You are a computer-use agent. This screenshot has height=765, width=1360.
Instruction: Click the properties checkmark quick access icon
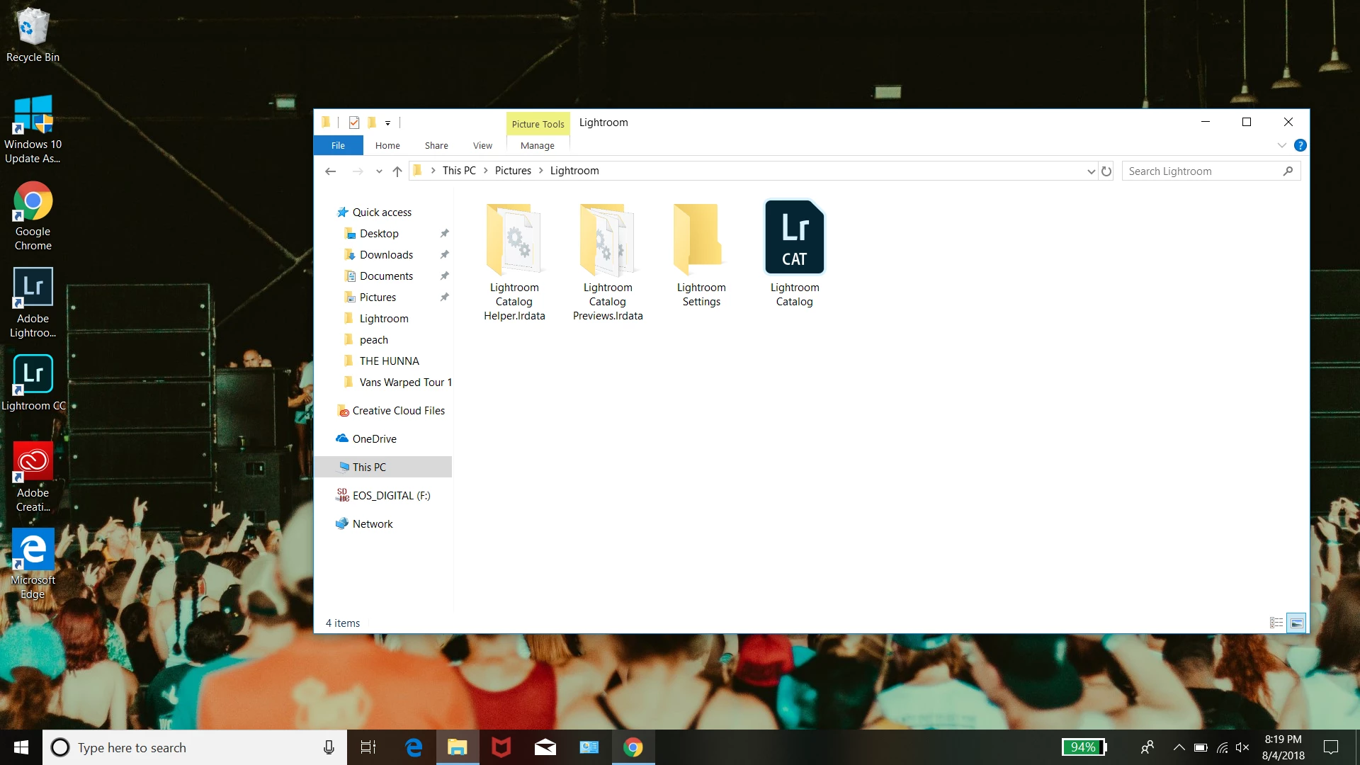click(x=354, y=123)
